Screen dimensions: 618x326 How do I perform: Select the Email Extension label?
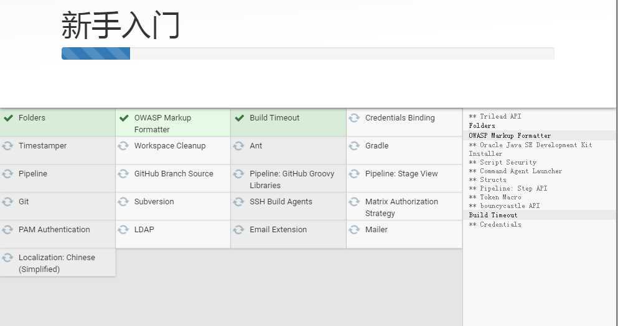coord(278,229)
